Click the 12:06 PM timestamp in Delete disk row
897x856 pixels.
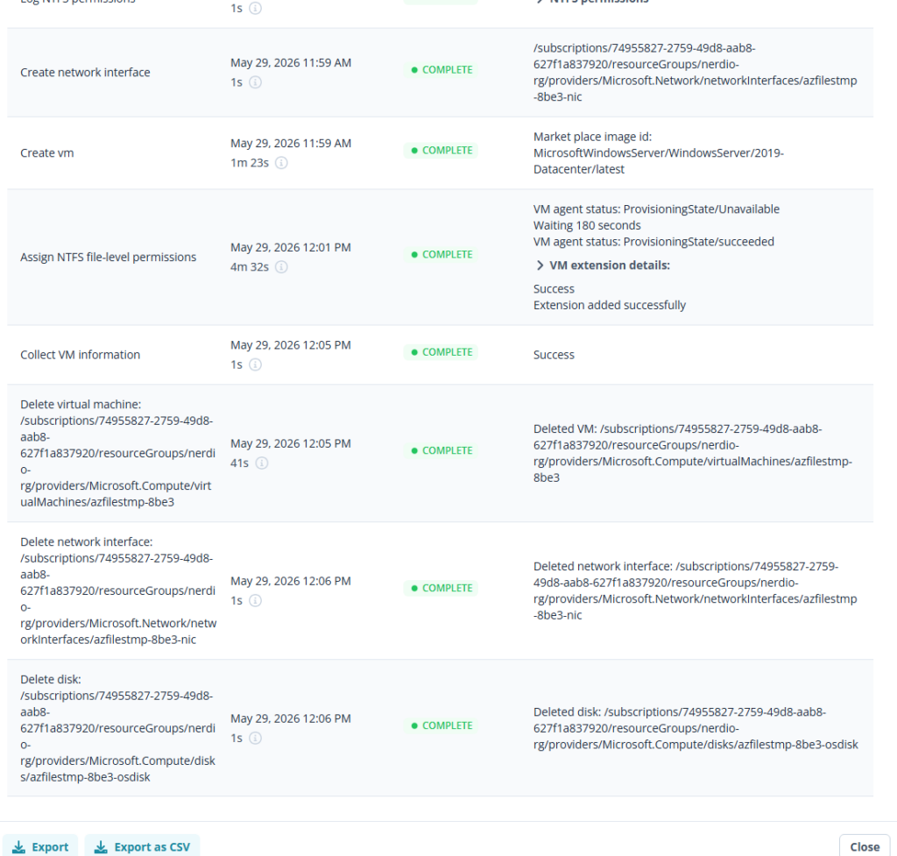point(291,719)
